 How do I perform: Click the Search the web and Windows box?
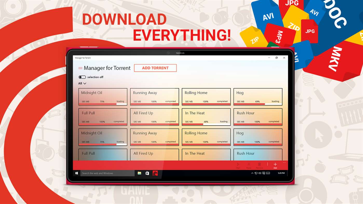click(107, 173)
